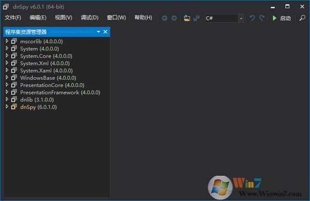Expand the PresentationFramework assembly node
The image size is (310, 201).
click(7, 92)
